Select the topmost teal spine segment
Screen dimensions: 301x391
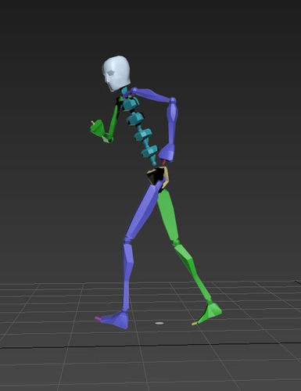click(131, 103)
